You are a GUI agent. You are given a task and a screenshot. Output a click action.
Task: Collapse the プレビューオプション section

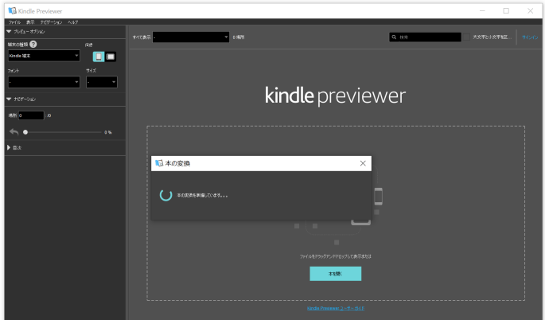click(x=9, y=31)
